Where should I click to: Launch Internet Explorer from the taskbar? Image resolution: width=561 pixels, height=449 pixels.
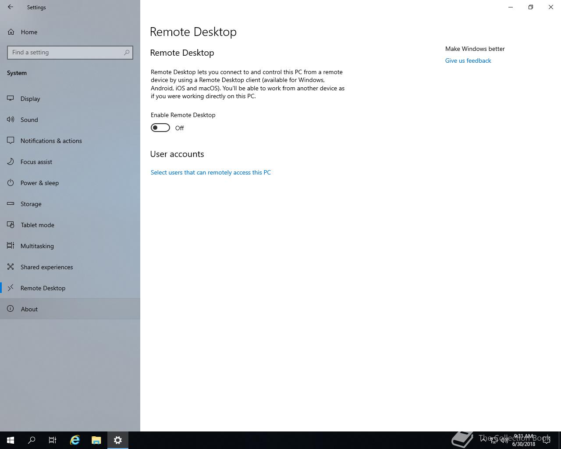click(75, 440)
